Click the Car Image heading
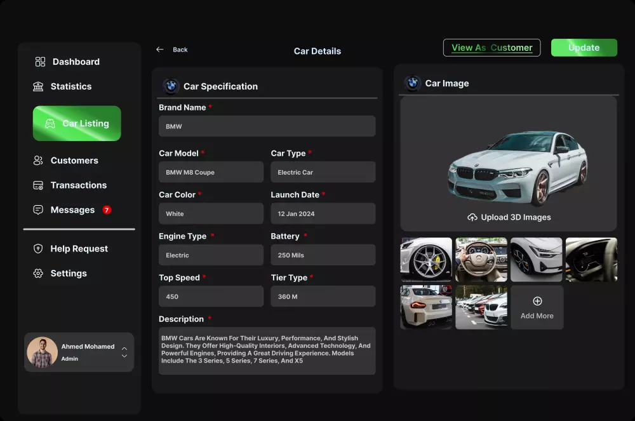The height and width of the screenshot is (421, 635). coord(447,83)
